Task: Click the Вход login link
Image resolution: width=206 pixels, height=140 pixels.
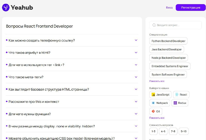Action: tap(169, 7)
